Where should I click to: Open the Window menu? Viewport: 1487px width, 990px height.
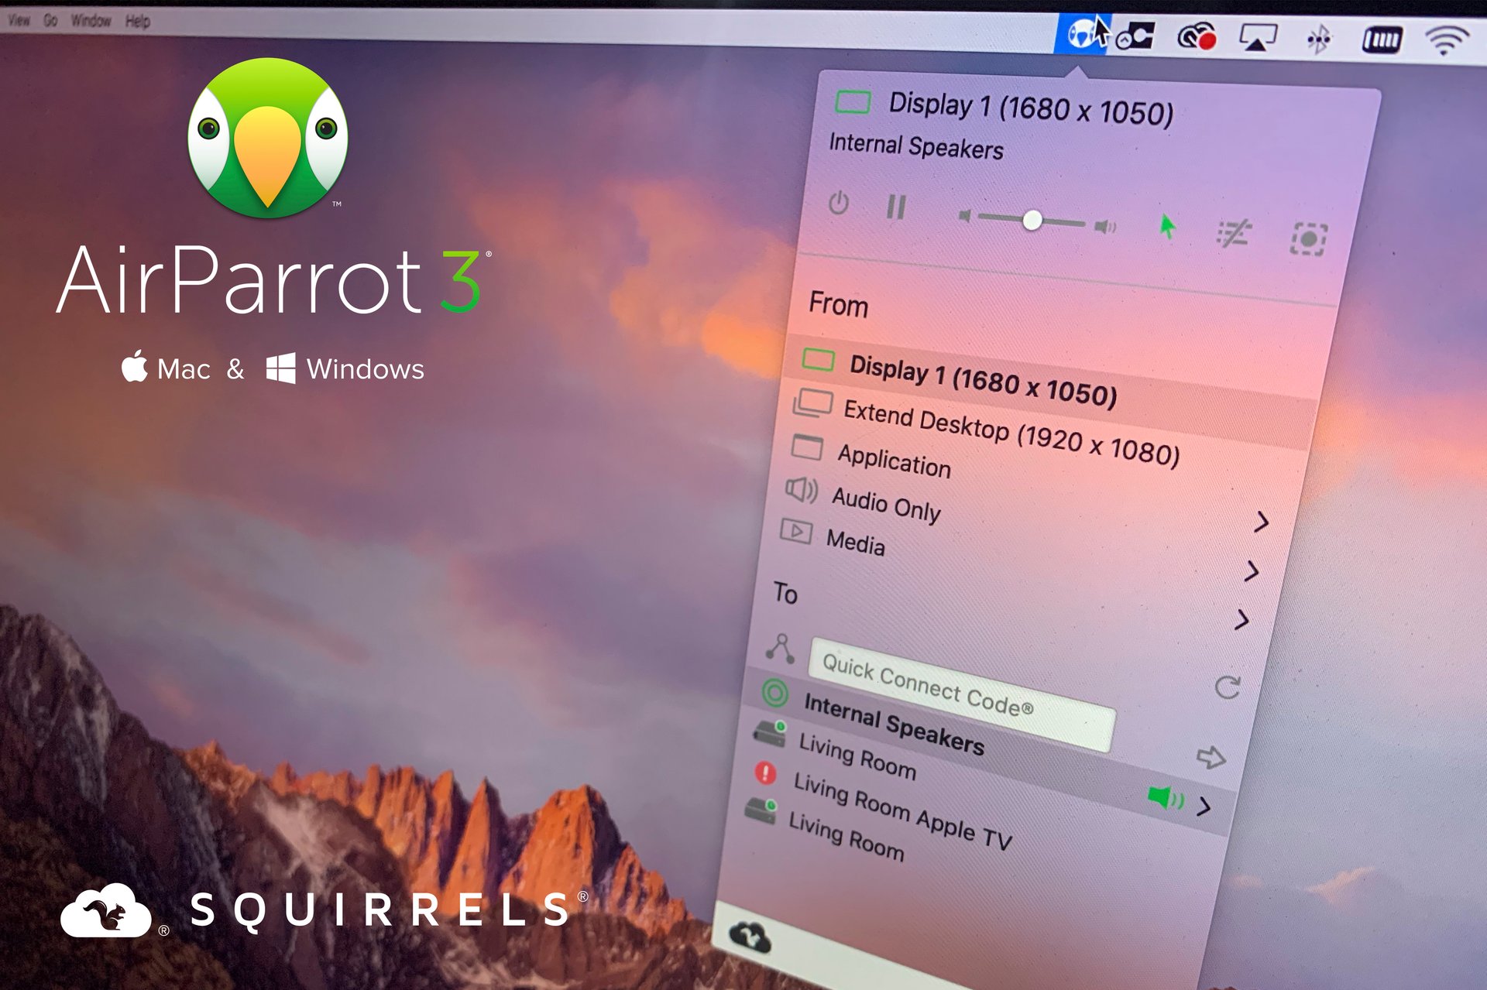(91, 21)
